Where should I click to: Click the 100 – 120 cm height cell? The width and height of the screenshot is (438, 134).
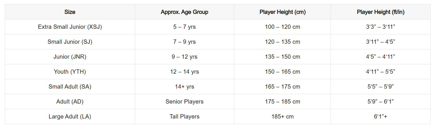point(282,27)
